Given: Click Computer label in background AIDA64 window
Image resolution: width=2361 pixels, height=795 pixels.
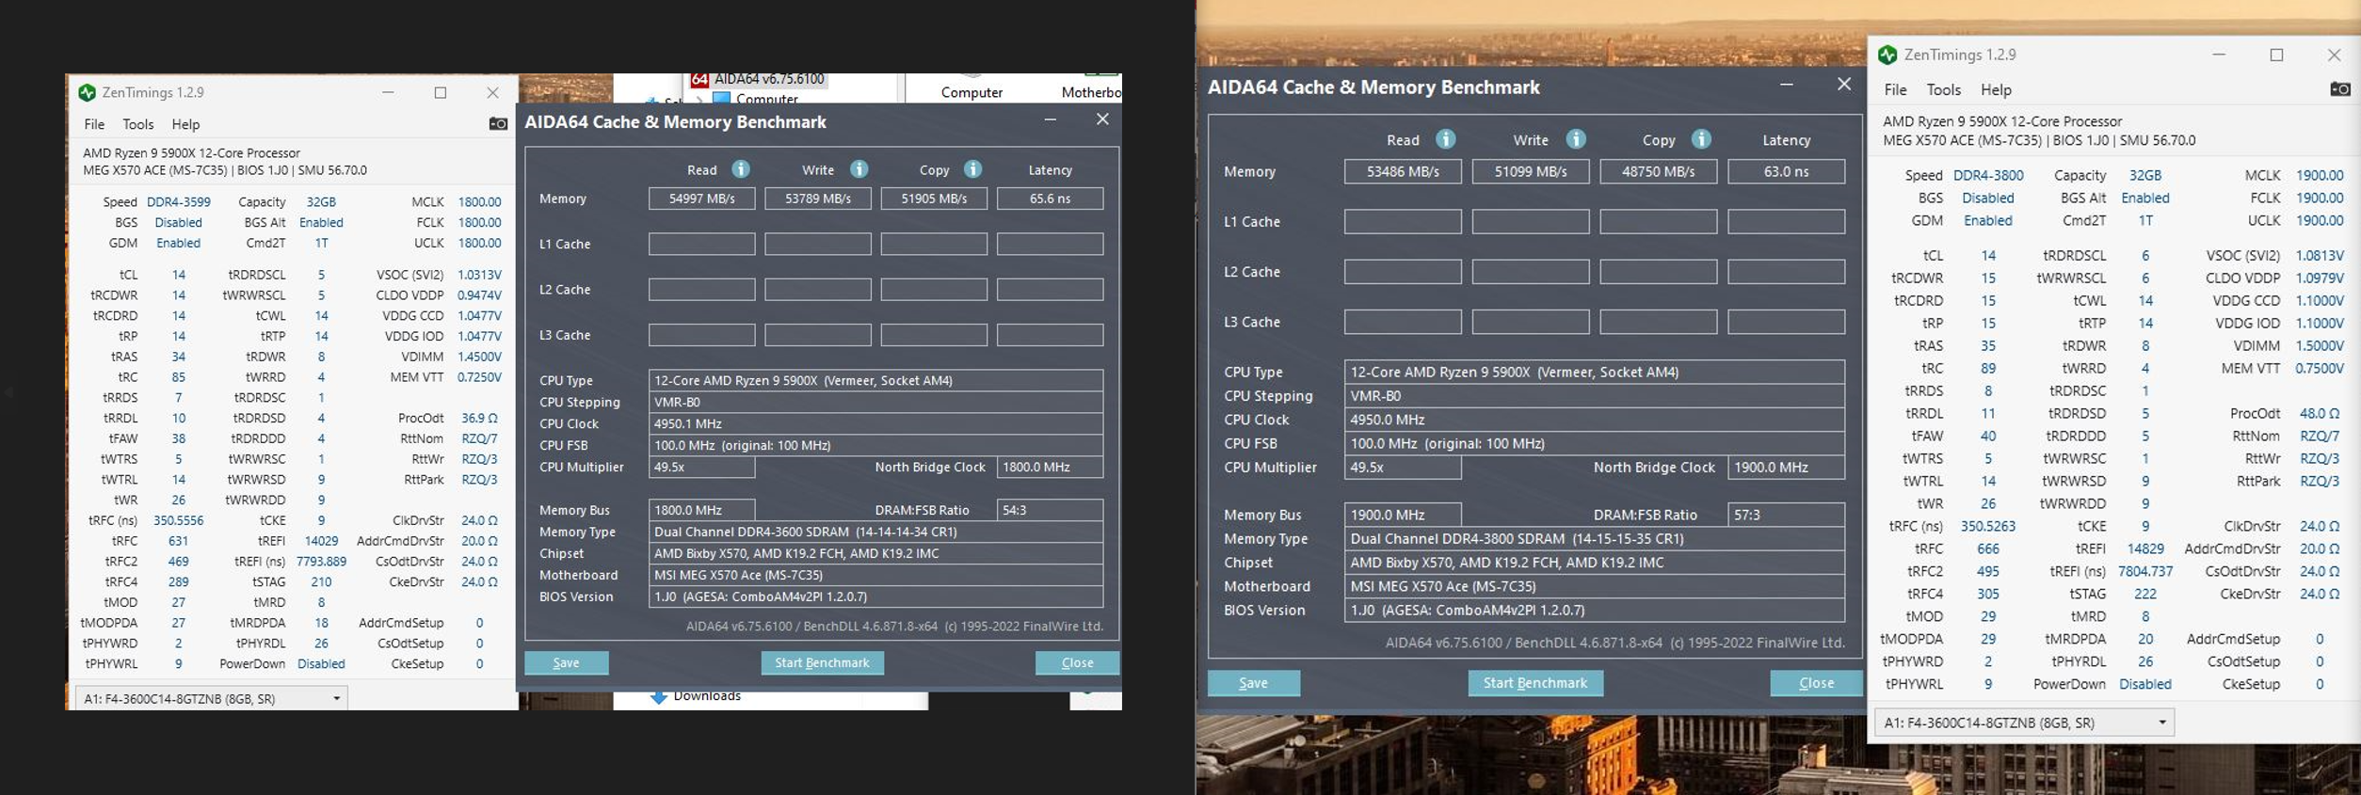Looking at the screenshot, I should click(x=972, y=92).
